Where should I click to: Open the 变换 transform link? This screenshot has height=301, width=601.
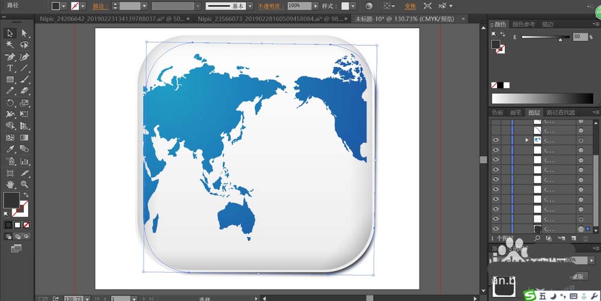410,6
